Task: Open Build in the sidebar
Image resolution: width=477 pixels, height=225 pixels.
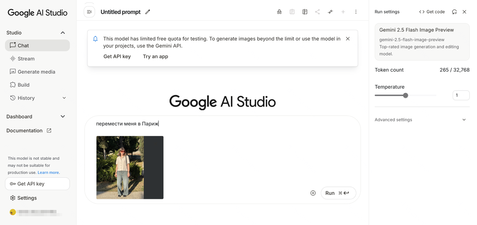Action: (37, 85)
